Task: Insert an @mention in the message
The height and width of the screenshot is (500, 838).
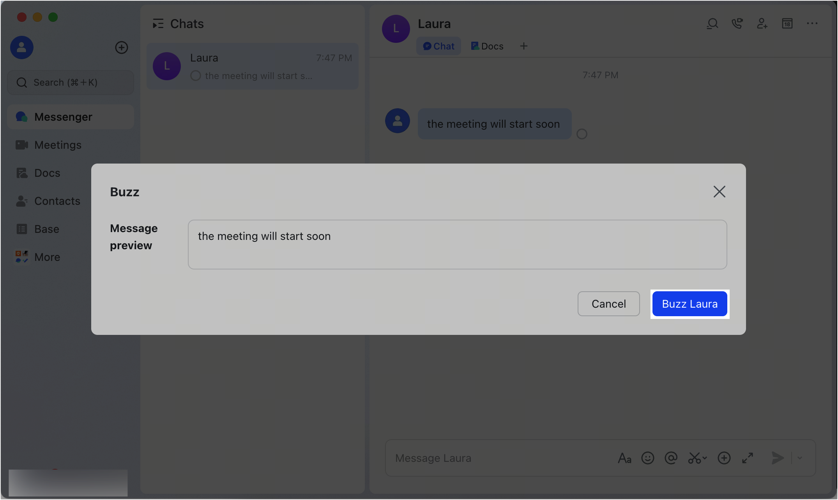Action: pyautogui.click(x=671, y=458)
